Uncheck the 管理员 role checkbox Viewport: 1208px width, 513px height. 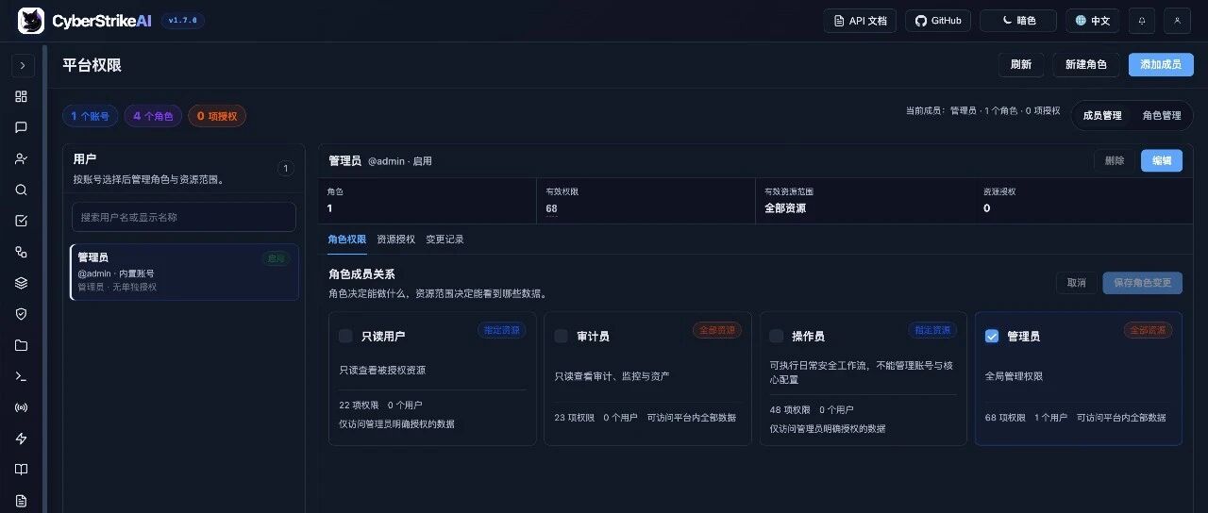point(991,336)
